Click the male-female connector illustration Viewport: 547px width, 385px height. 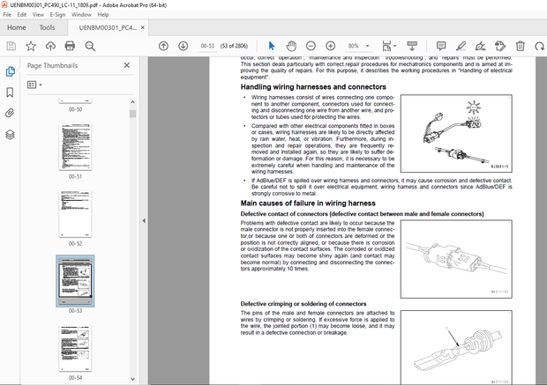pyautogui.click(x=456, y=259)
